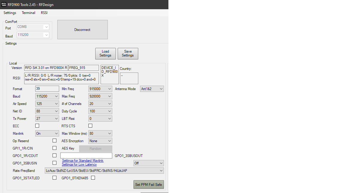
Task: Open the ComPort Baud dropdown
Action: pos(33,35)
